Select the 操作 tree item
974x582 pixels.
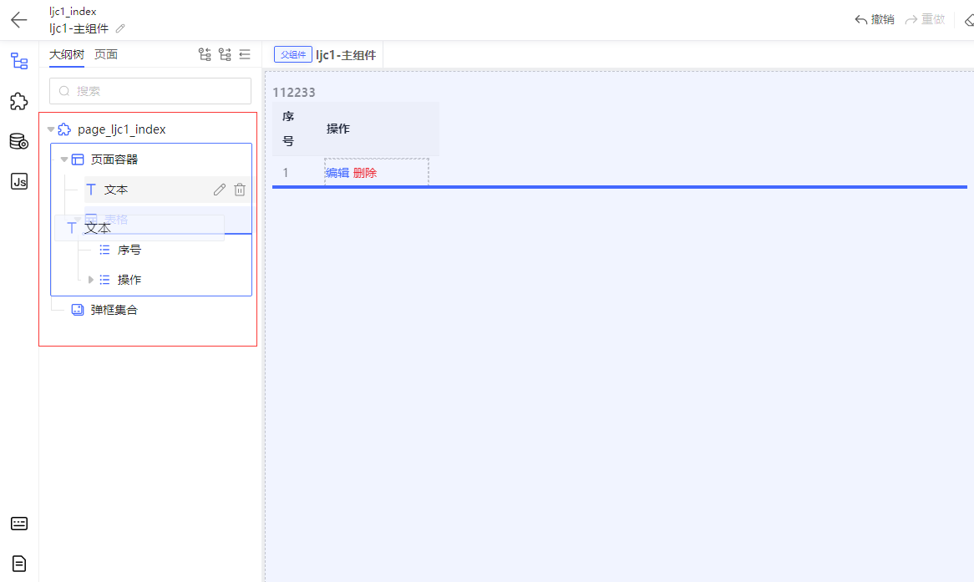[129, 280]
